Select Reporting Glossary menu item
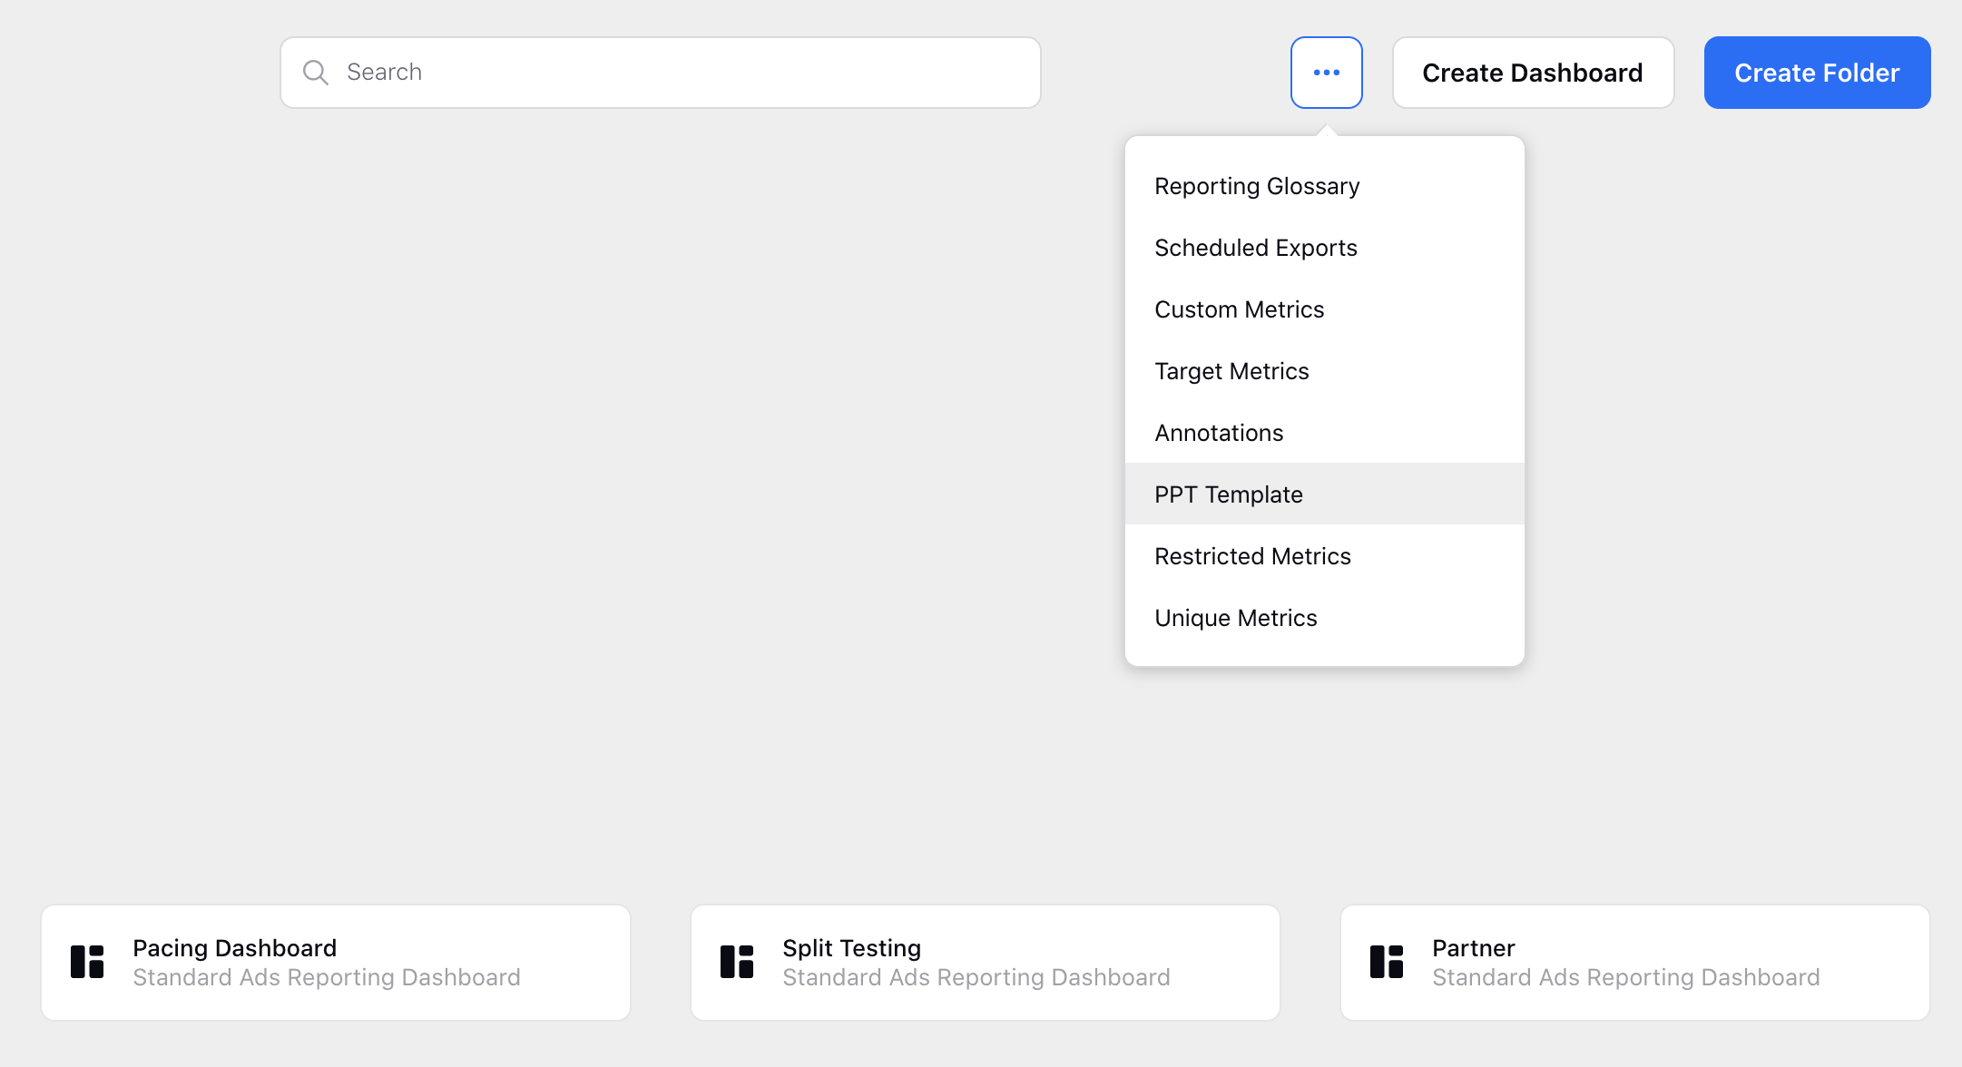 [x=1255, y=185]
